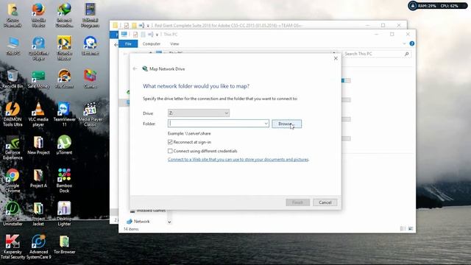Launch VLC media player shortcut

coord(38,114)
